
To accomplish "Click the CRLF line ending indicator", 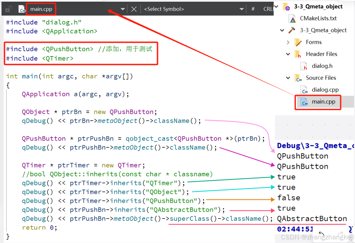I will click(x=268, y=9).
